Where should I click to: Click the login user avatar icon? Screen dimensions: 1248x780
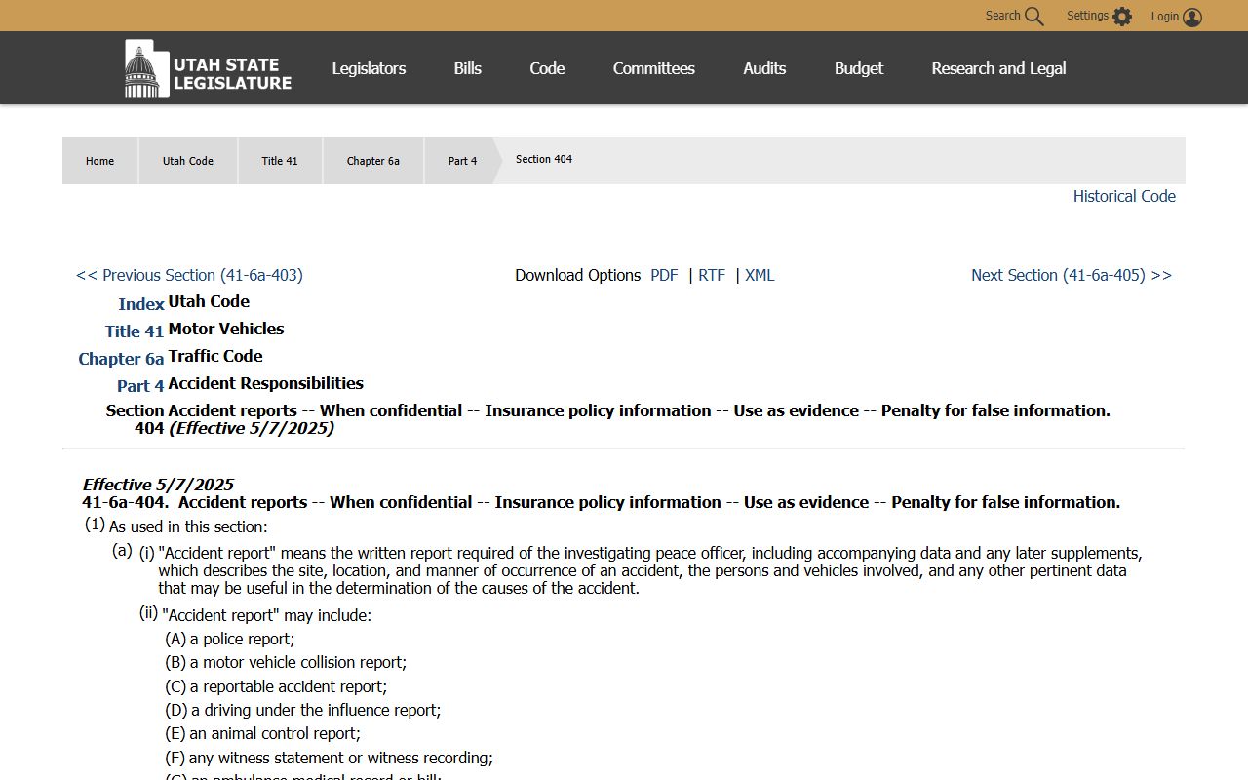click(1192, 17)
